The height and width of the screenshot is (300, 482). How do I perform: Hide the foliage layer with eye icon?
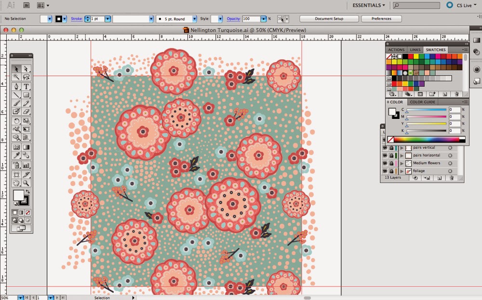(385, 171)
